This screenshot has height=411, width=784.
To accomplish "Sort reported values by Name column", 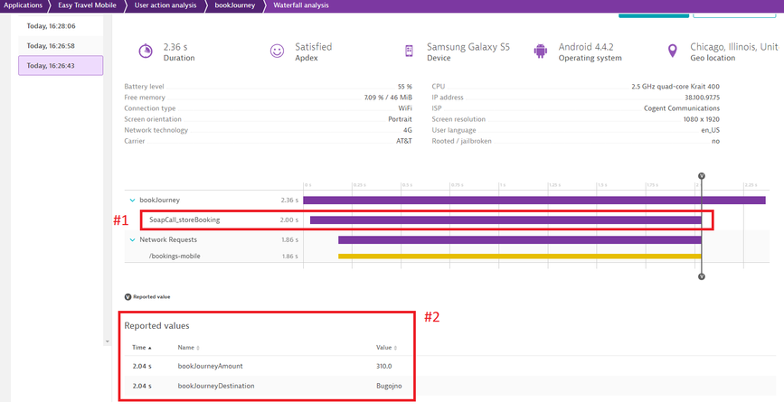I will tap(188, 348).
